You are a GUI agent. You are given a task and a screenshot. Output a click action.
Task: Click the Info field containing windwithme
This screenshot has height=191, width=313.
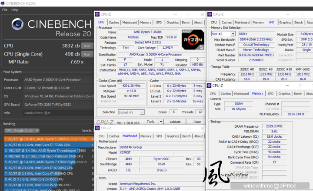[x=58, y=113]
